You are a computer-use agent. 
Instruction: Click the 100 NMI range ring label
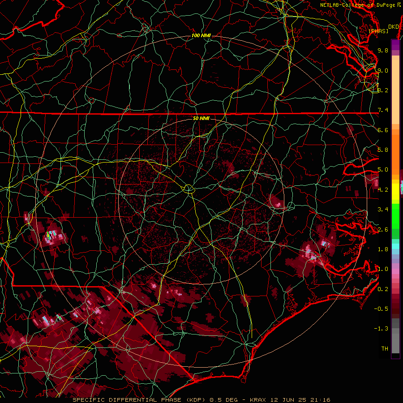201,35
